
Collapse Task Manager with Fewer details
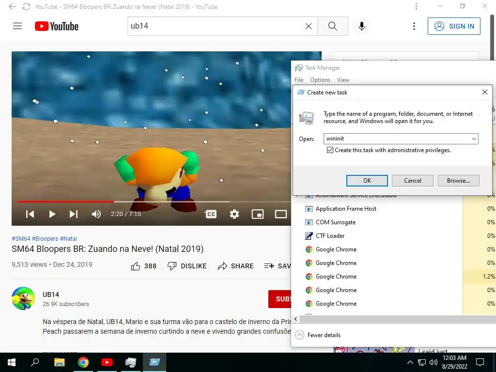(318, 335)
